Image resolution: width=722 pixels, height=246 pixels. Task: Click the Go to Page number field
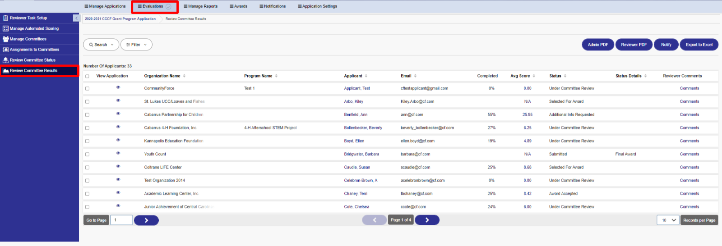tap(121, 220)
